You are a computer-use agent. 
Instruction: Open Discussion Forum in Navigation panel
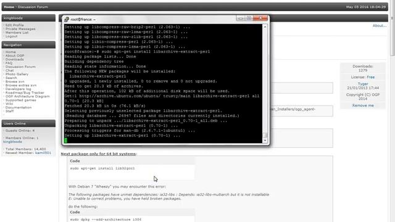click(20, 67)
